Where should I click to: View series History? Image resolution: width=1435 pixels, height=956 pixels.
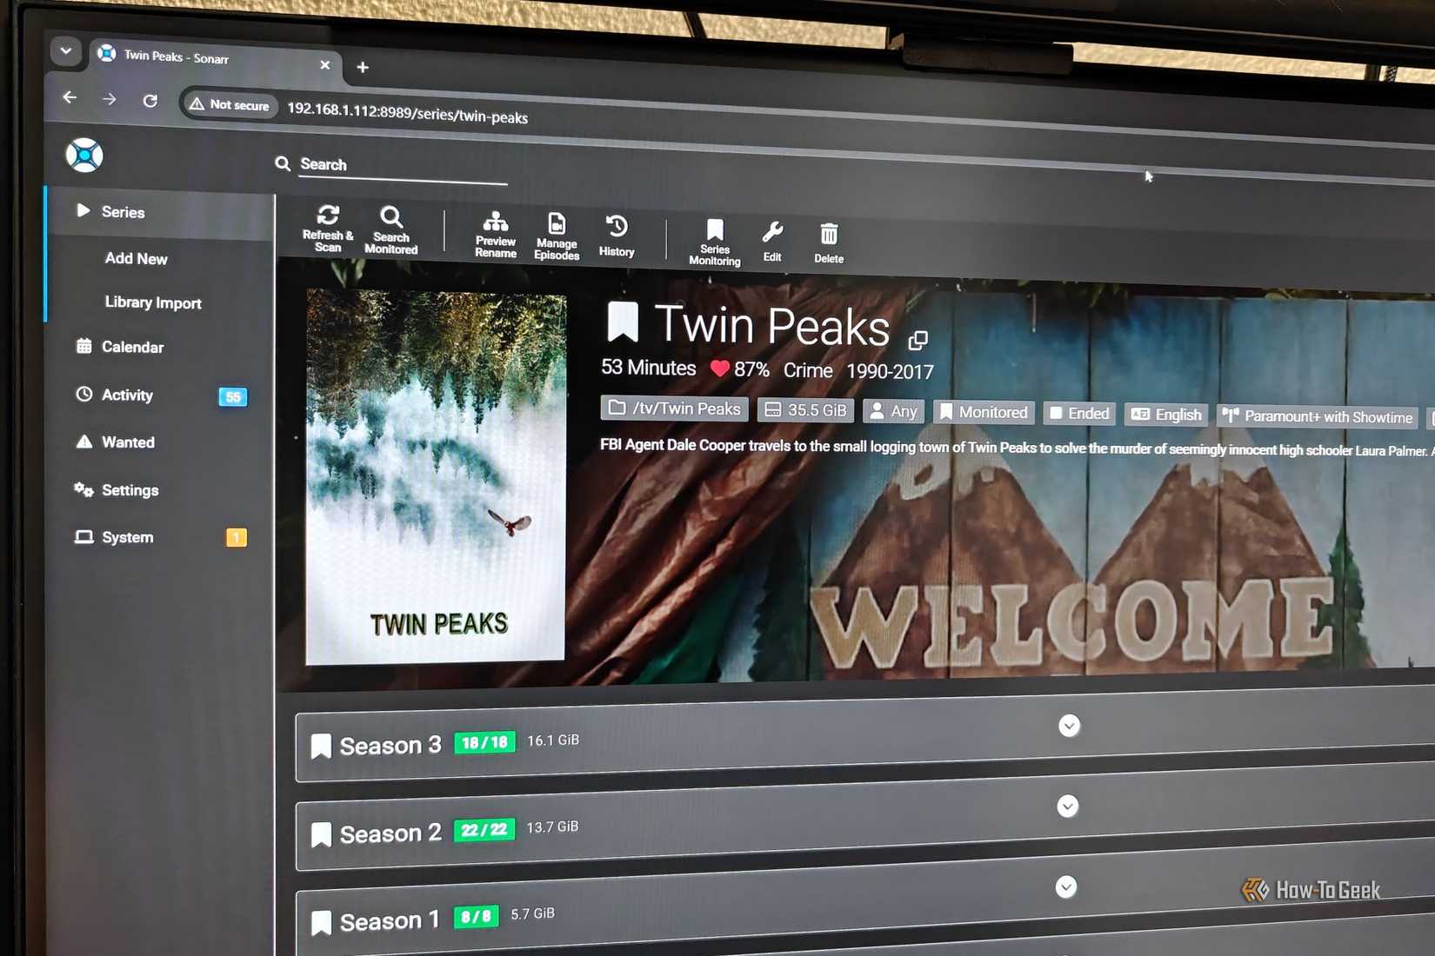(x=617, y=236)
